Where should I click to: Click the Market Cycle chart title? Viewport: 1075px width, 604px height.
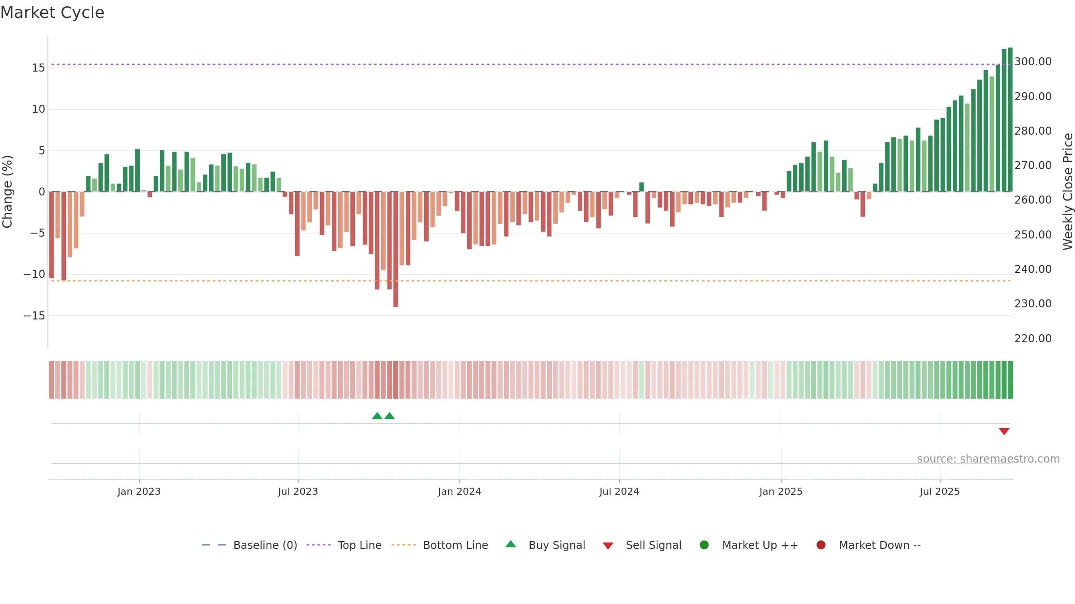52,13
